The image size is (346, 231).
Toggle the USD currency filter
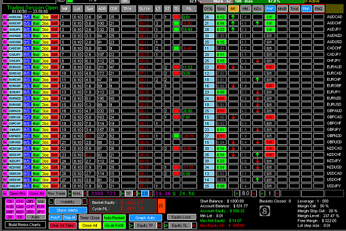coord(30,212)
